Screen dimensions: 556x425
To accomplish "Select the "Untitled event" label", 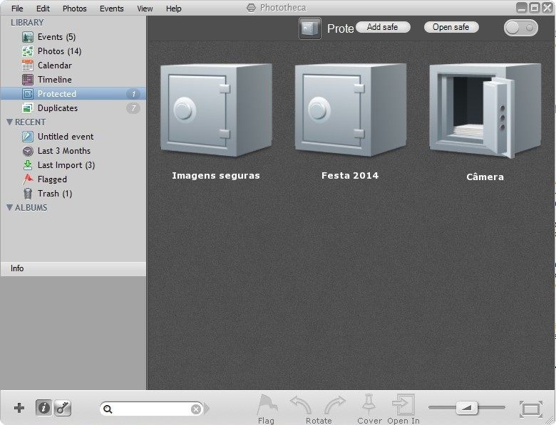I will coord(66,137).
